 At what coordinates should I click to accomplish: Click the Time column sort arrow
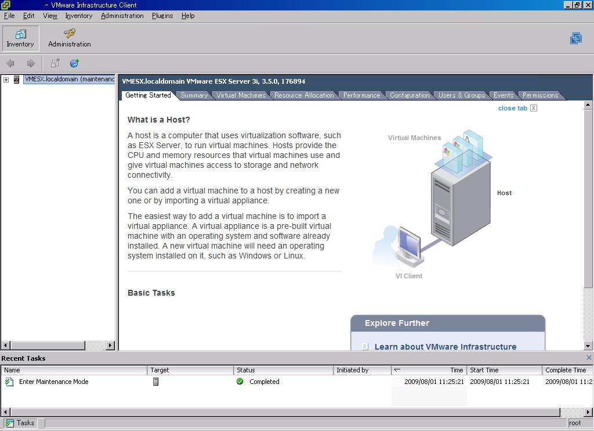coord(397,370)
